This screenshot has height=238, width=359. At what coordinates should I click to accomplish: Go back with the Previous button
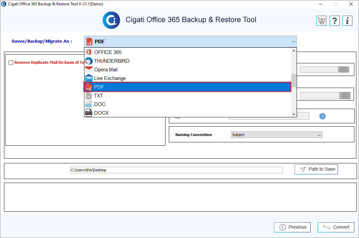[292, 227]
